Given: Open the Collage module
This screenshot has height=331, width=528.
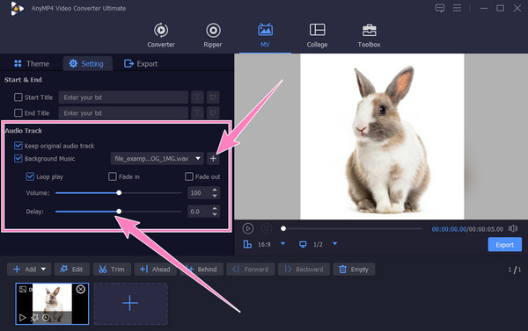Looking at the screenshot, I should [317, 35].
